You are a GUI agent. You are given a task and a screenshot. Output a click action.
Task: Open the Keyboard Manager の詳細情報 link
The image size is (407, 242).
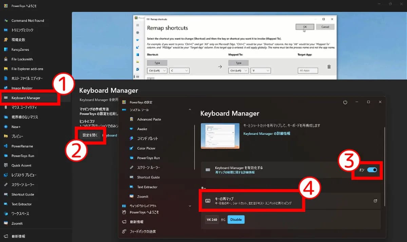point(267,134)
